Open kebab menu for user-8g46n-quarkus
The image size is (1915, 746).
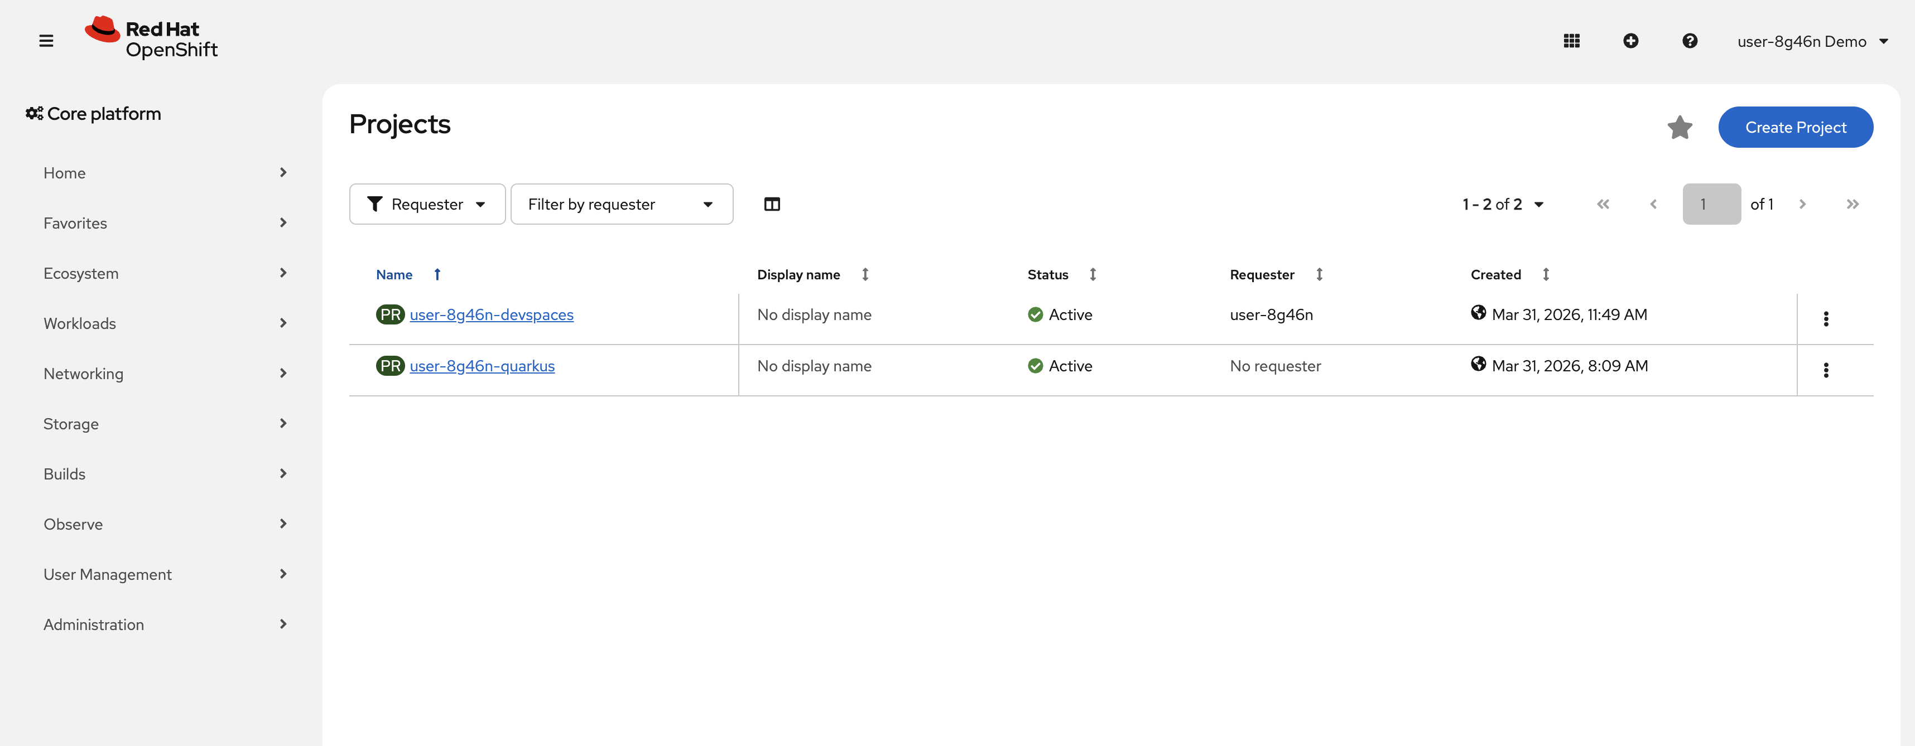[x=1825, y=370]
